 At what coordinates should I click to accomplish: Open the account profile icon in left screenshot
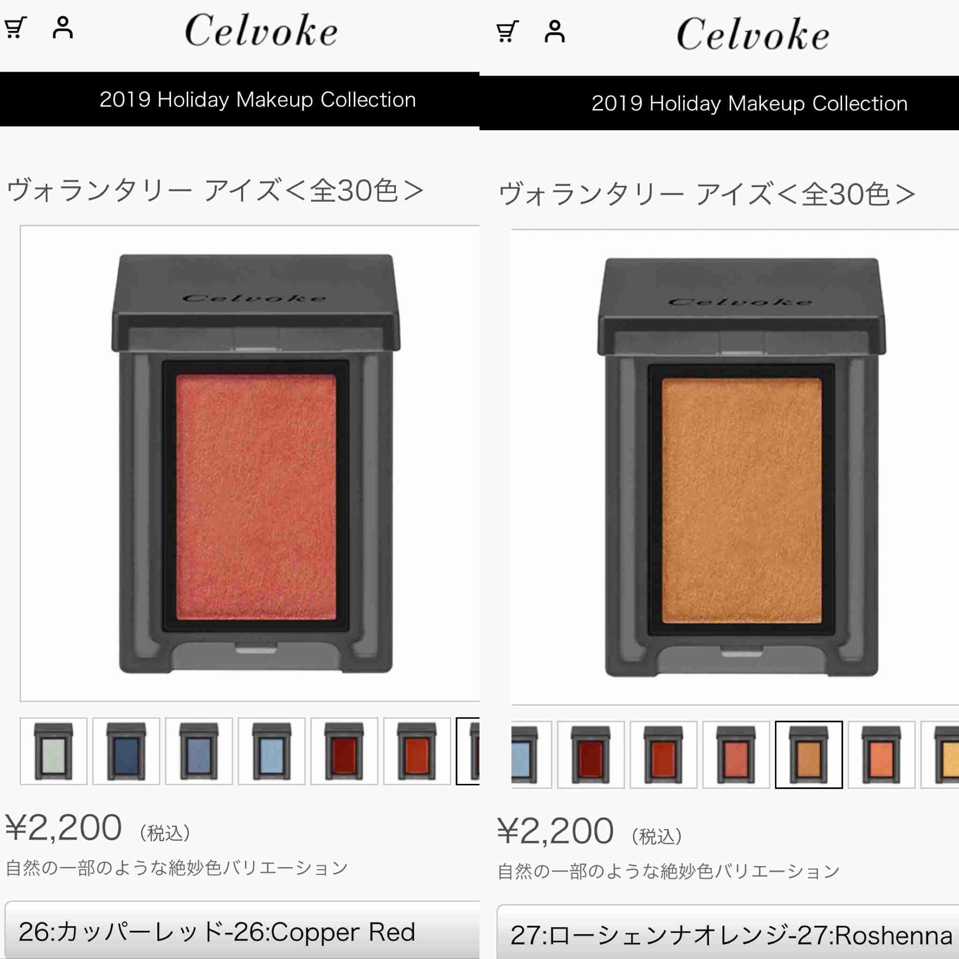click(63, 27)
